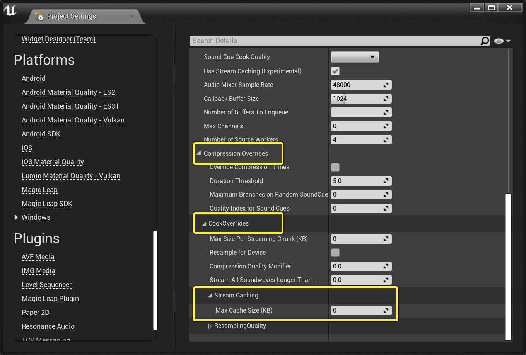Click the Unreal Engine logo icon
This screenshot has width=526, height=355.
point(10,10)
